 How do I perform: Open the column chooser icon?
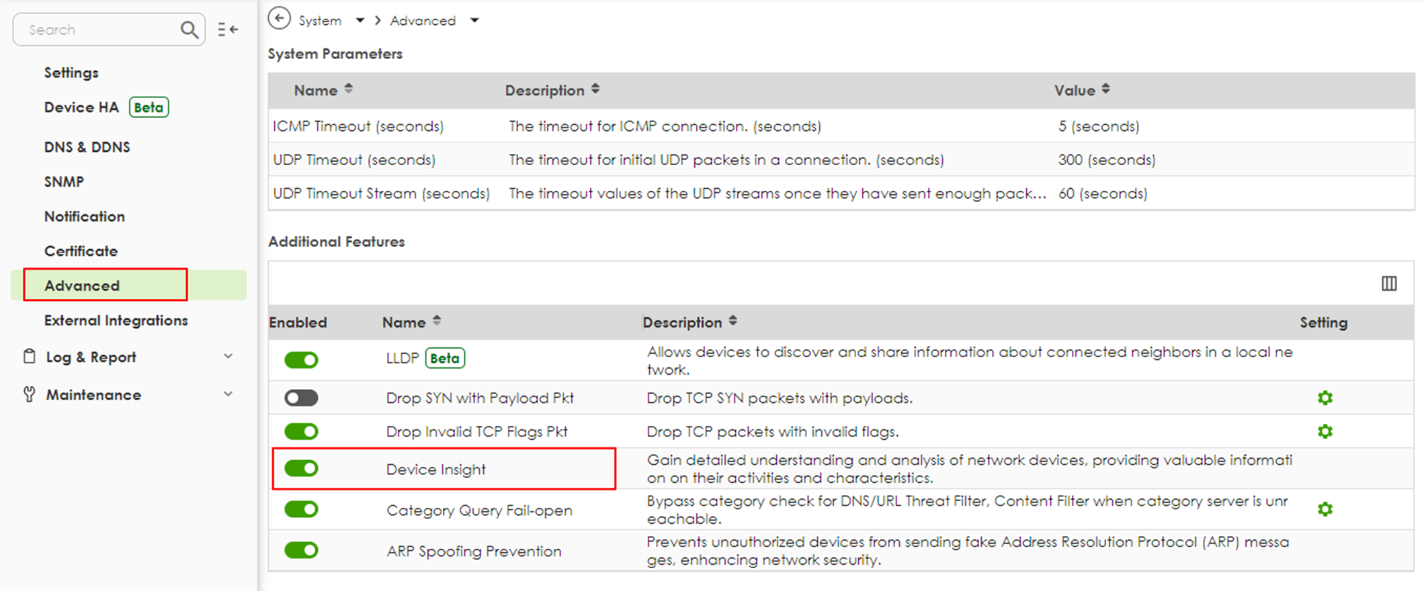1389,283
